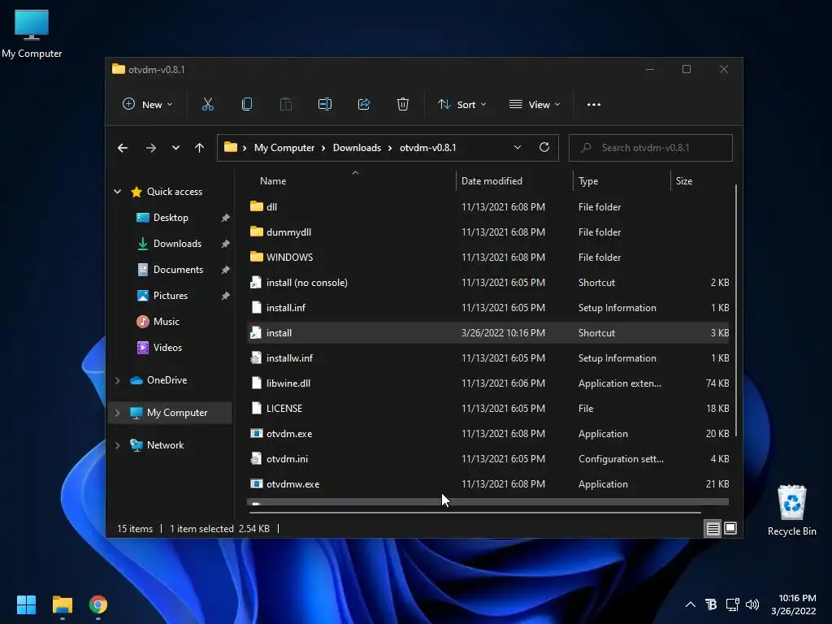Expand the Network tree node
Image resolution: width=832 pixels, height=624 pixels.
click(x=117, y=445)
